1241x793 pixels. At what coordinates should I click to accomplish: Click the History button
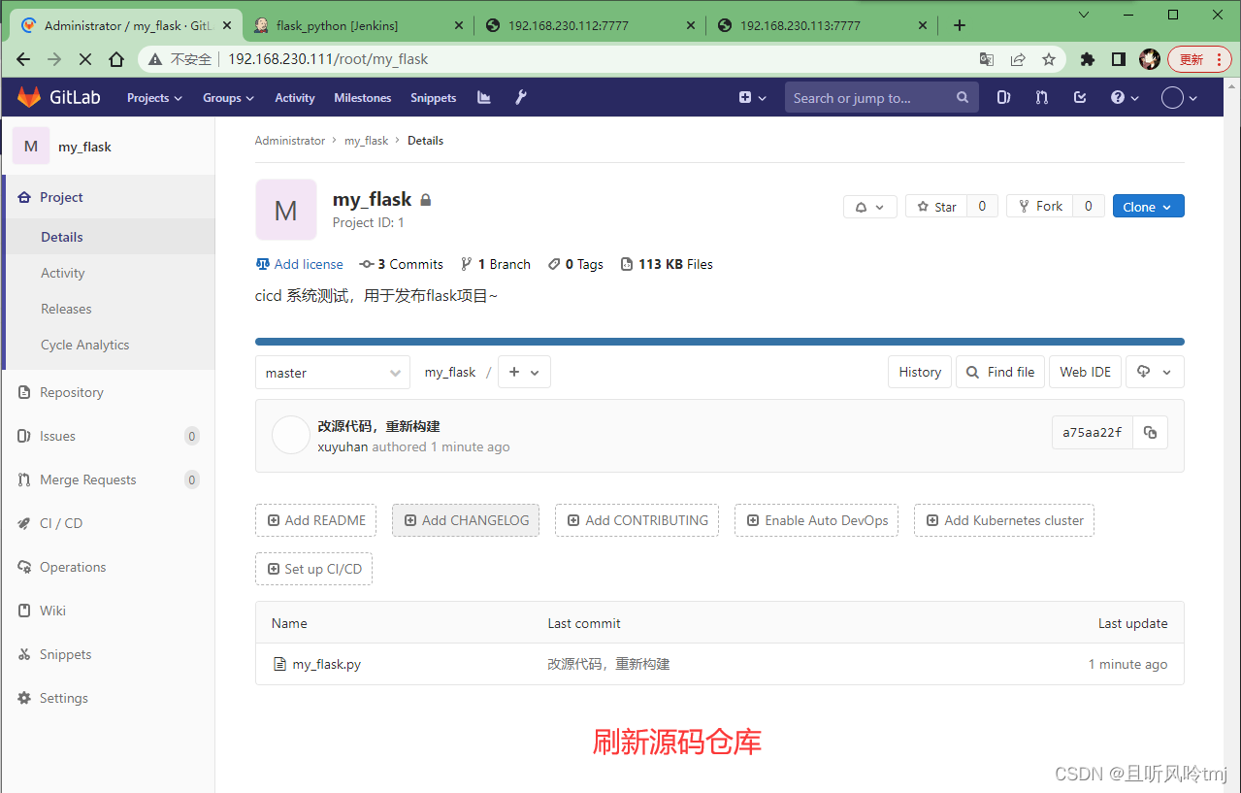pos(920,372)
